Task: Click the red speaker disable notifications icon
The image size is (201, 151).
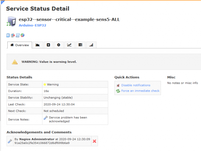Action: pos(118,85)
